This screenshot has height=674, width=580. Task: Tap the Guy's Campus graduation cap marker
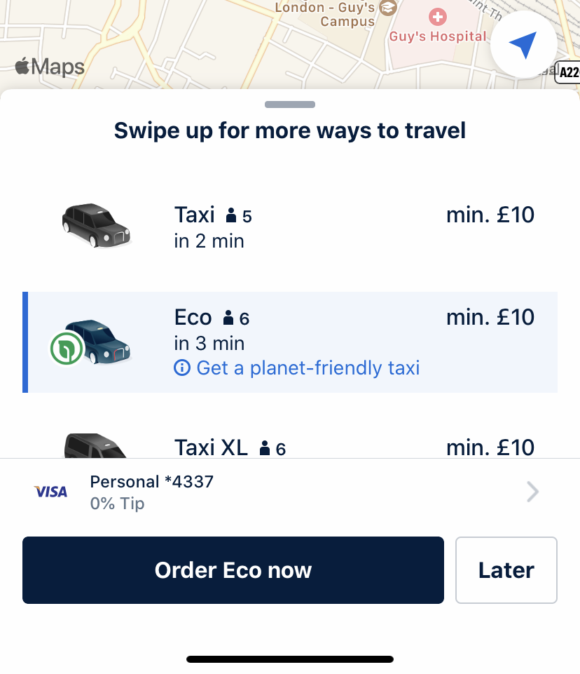coord(388,8)
